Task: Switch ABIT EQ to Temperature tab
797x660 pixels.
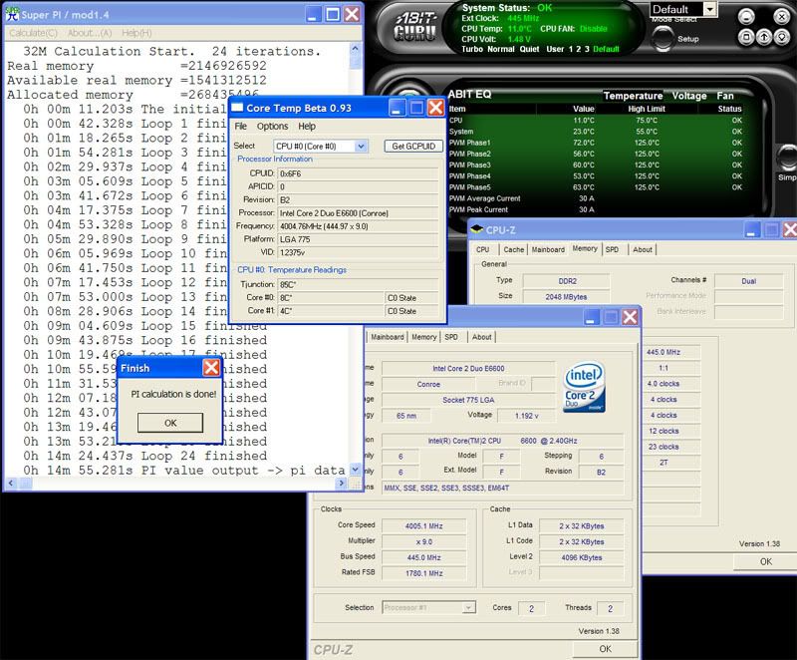Action: 633,96
